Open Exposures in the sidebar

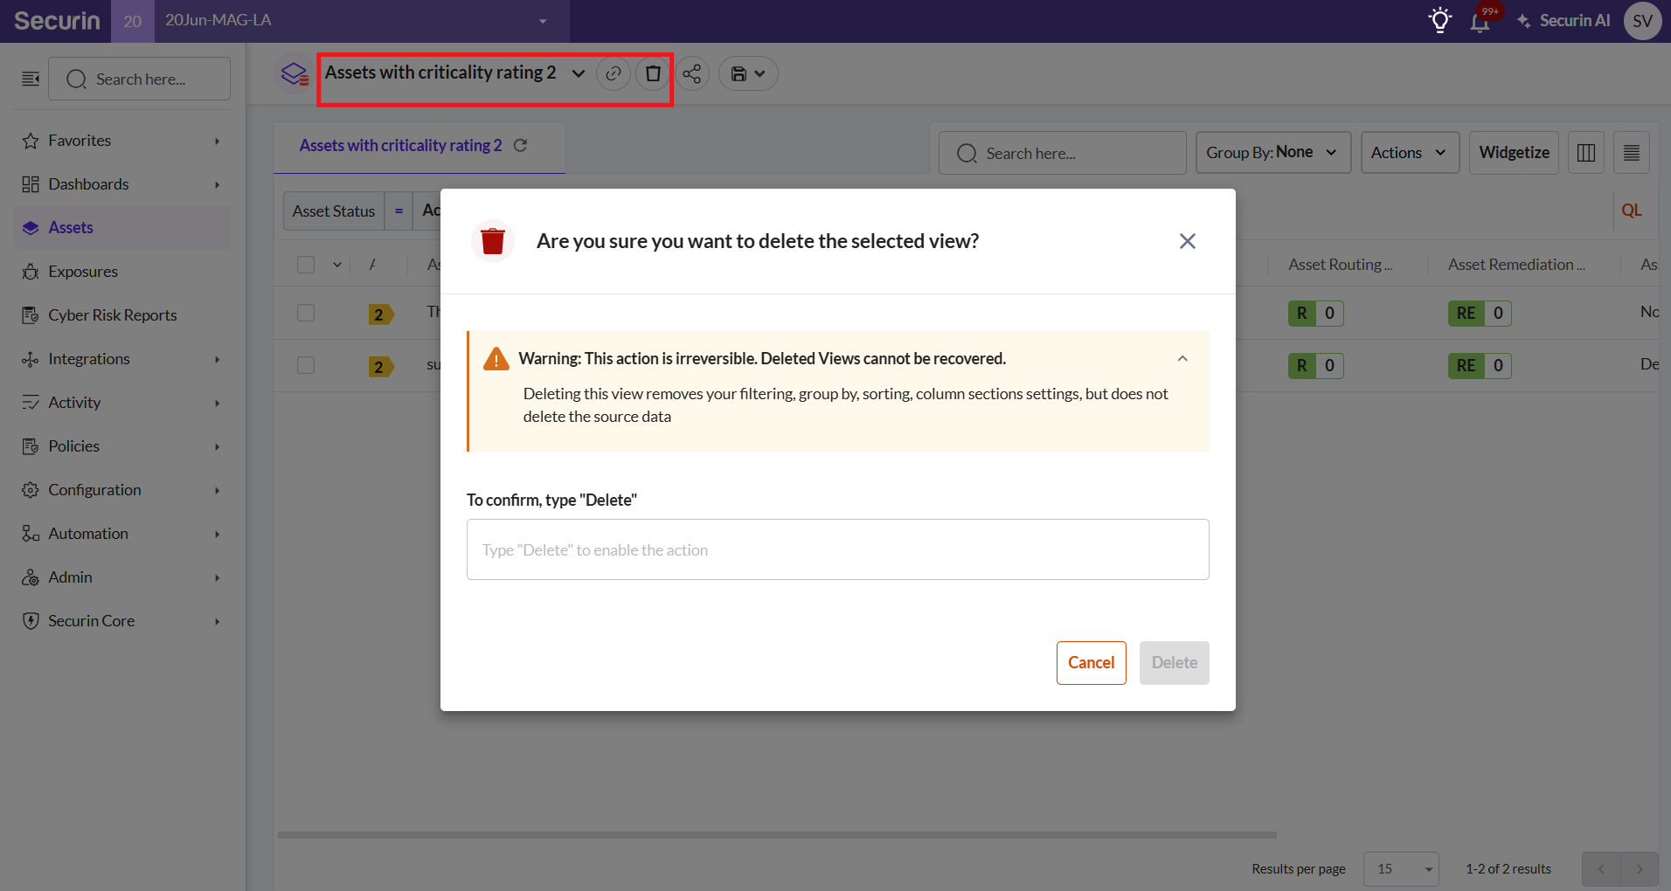pyautogui.click(x=122, y=272)
